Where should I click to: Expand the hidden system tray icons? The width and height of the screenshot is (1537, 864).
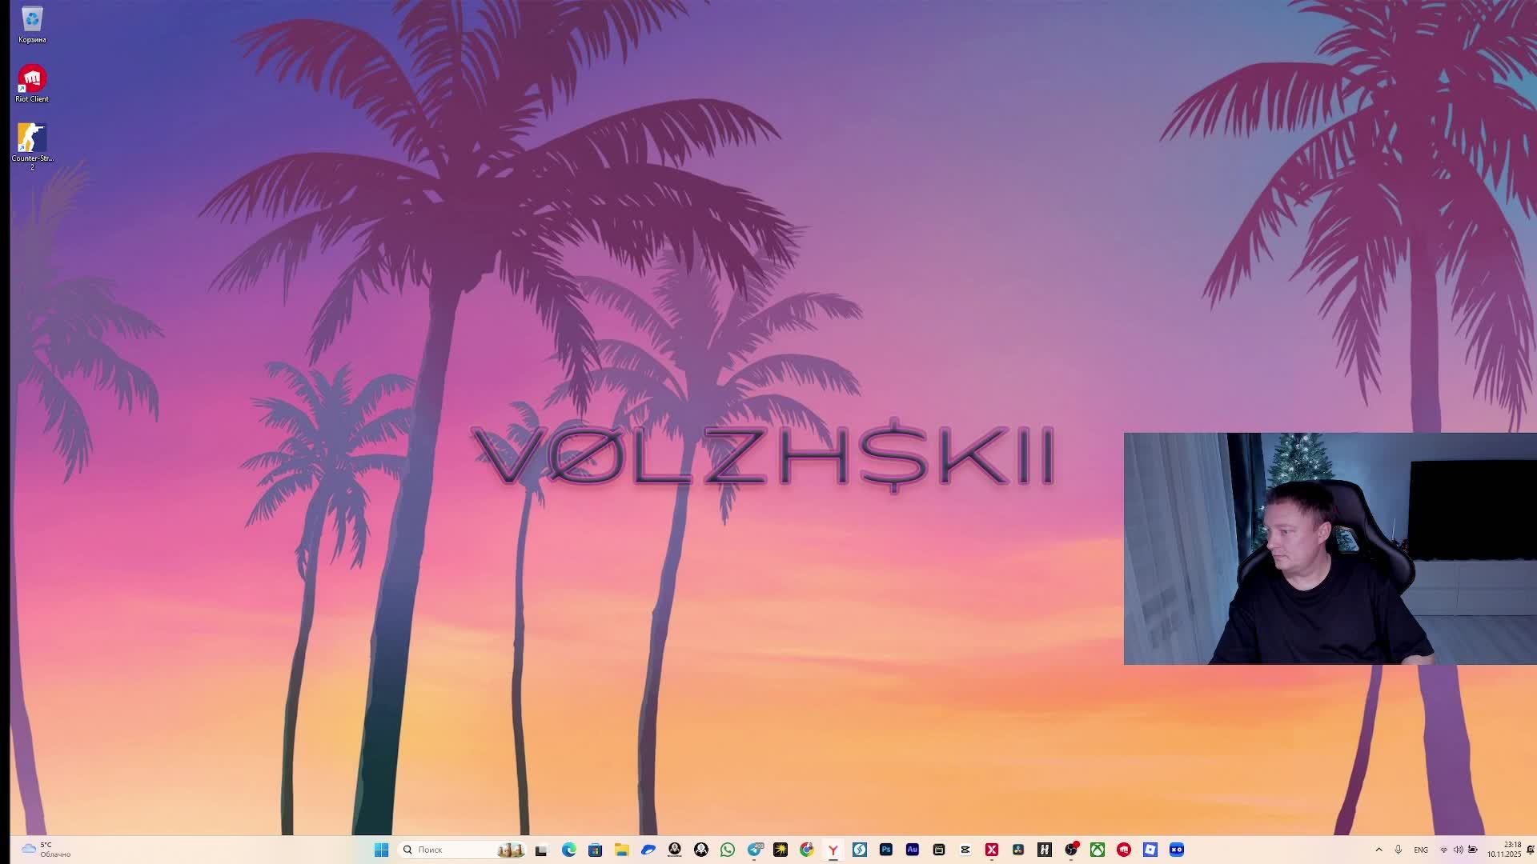[1378, 850]
